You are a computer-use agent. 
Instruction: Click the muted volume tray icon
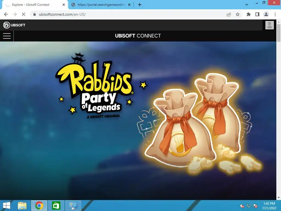click(242, 206)
